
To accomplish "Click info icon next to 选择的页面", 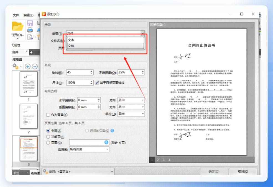I will click(x=112, y=131).
